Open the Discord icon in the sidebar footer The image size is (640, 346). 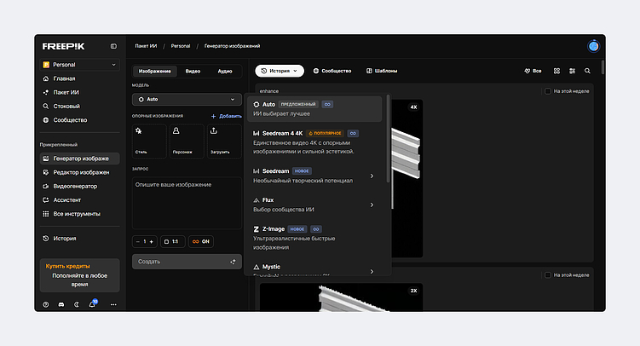(x=61, y=304)
